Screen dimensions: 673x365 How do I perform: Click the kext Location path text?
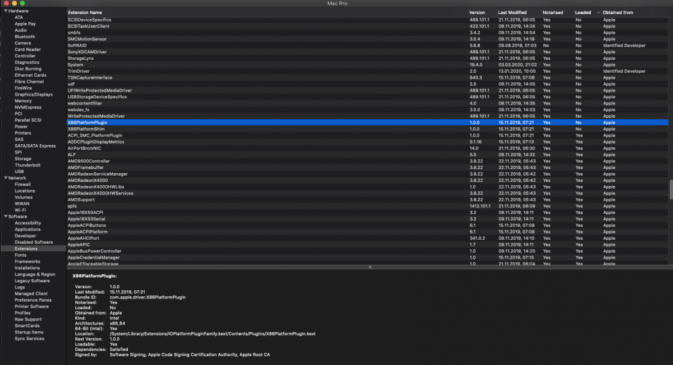213,333
